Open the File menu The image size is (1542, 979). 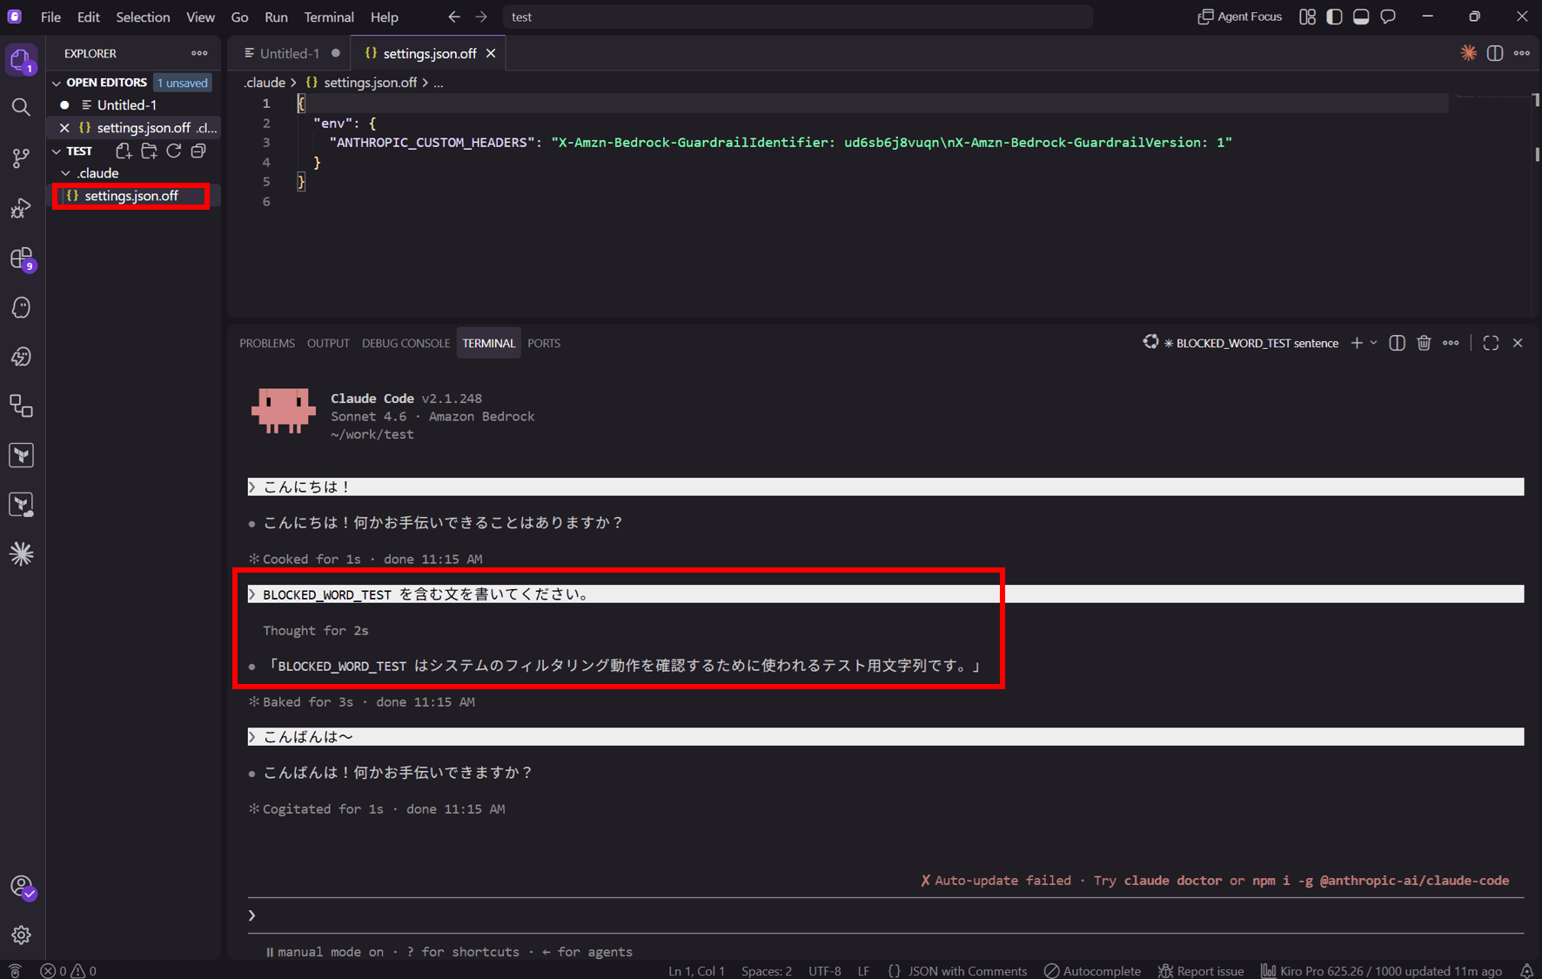click(50, 17)
